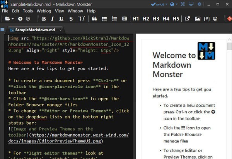The height and width of the screenshot is (159, 232).
Task: Save document using check-circle icon
Action: [x=28, y=19]
